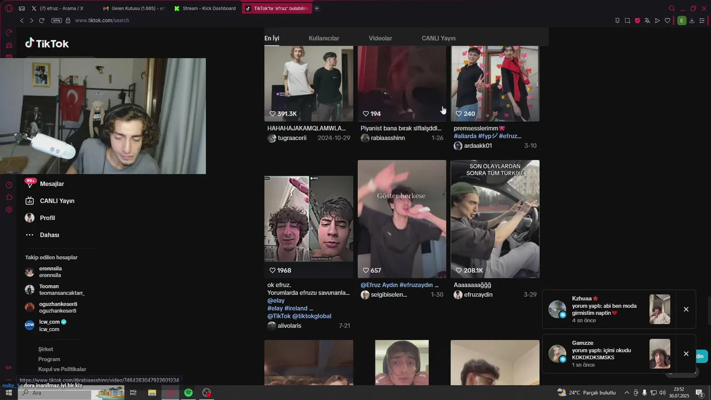The width and height of the screenshot is (711, 400).
Task: Switch to CANLI Yayın results tab
Action: coord(438,38)
